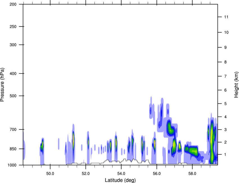Click the 'Pressure (hPa)' axis title
The height and width of the screenshot is (183, 239).
(2, 84)
